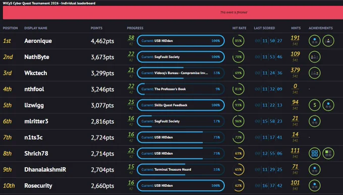Open Shrich78's player profile

36,154
